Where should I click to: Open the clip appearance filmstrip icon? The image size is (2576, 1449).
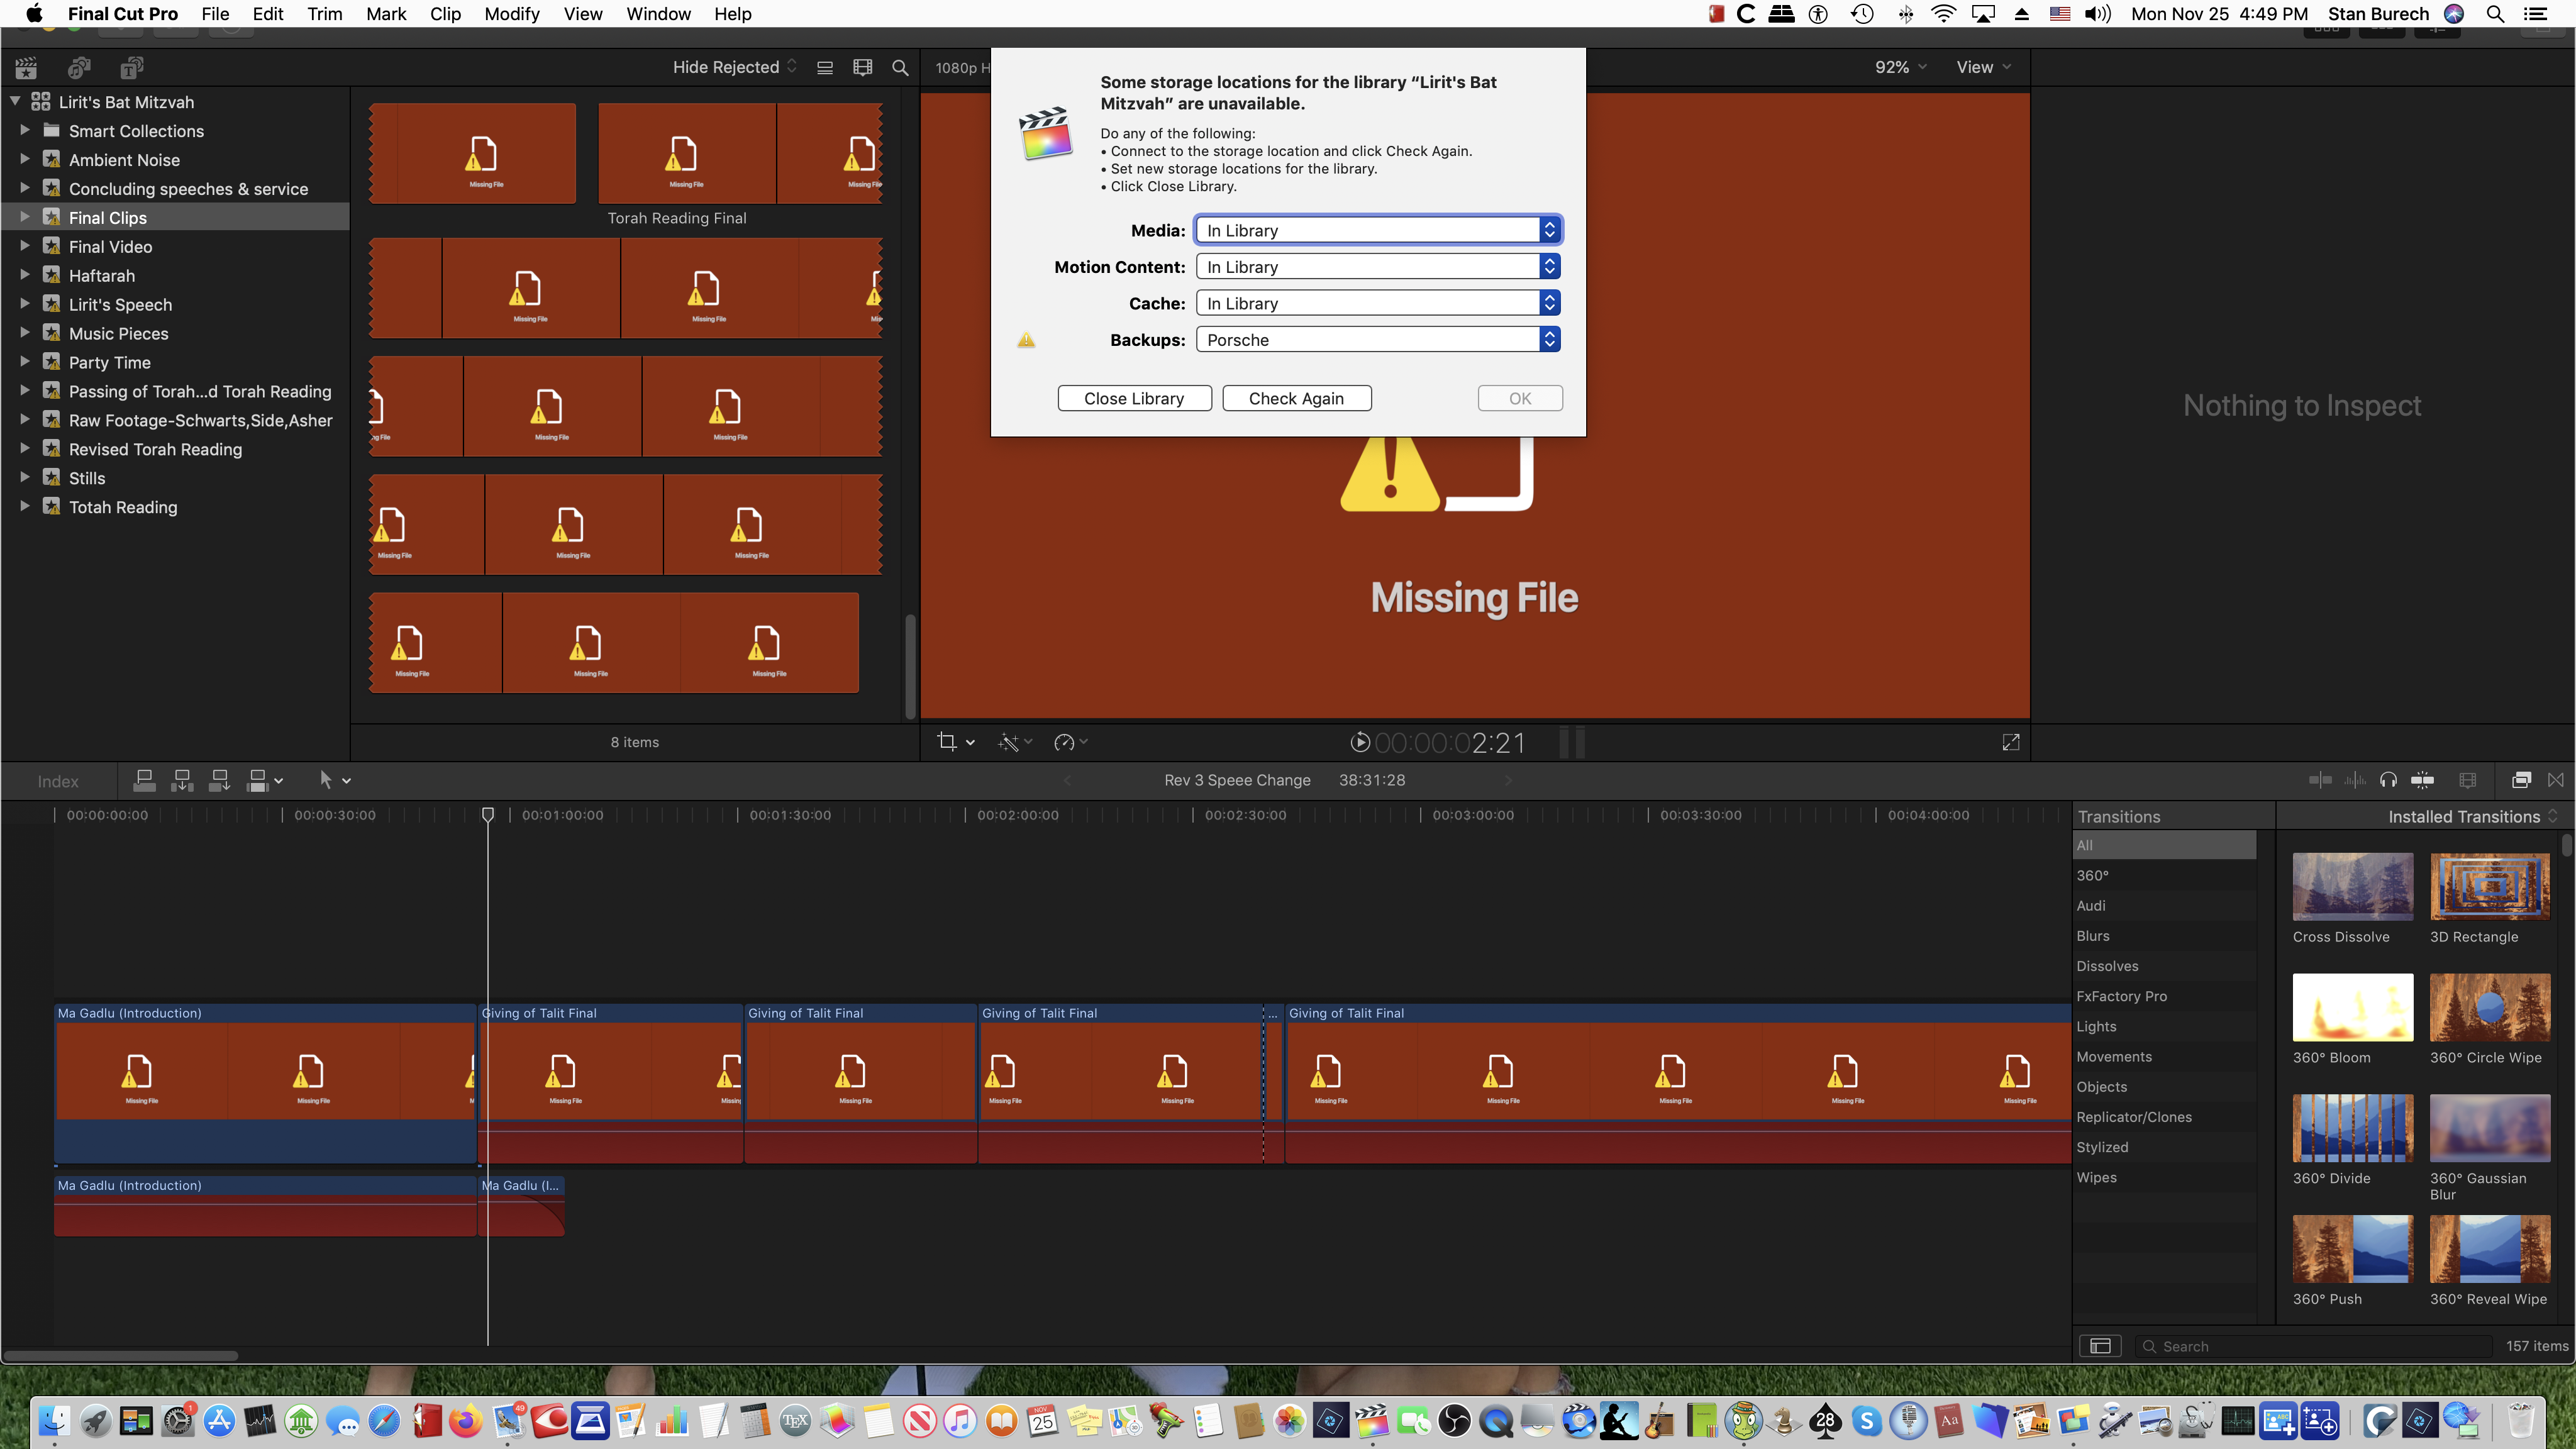click(x=862, y=67)
